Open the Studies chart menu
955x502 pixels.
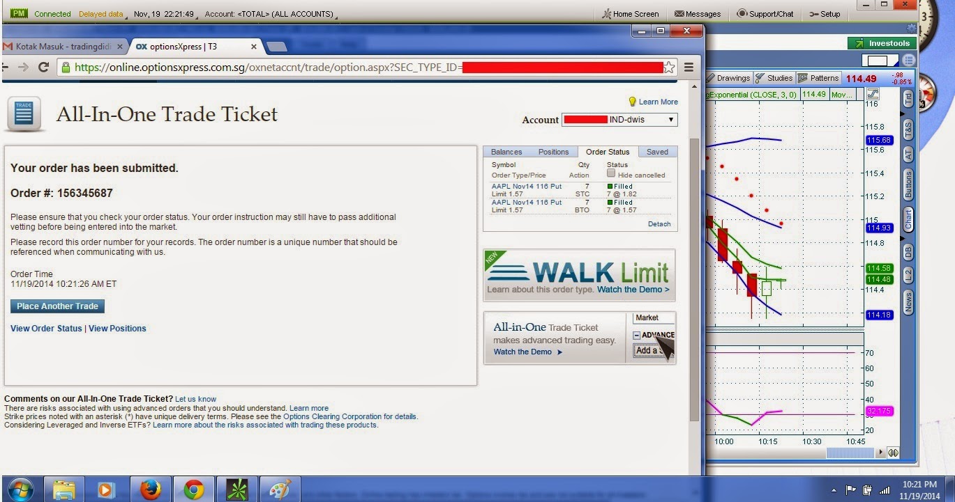click(774, 78)
